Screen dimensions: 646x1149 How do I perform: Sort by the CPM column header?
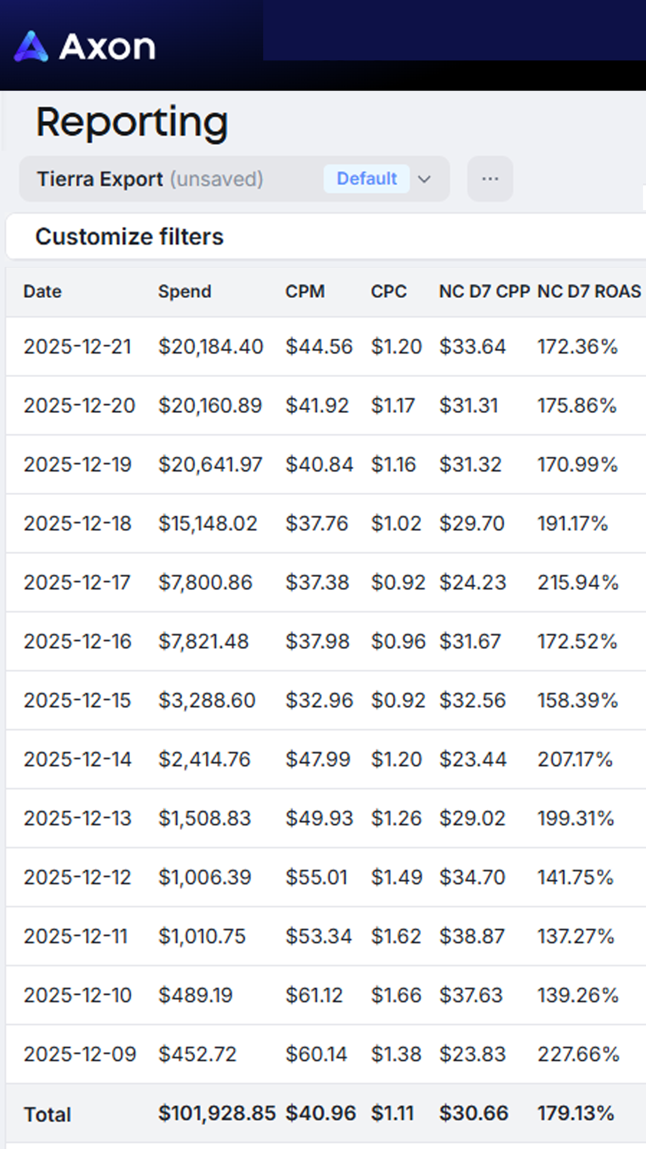304,291
